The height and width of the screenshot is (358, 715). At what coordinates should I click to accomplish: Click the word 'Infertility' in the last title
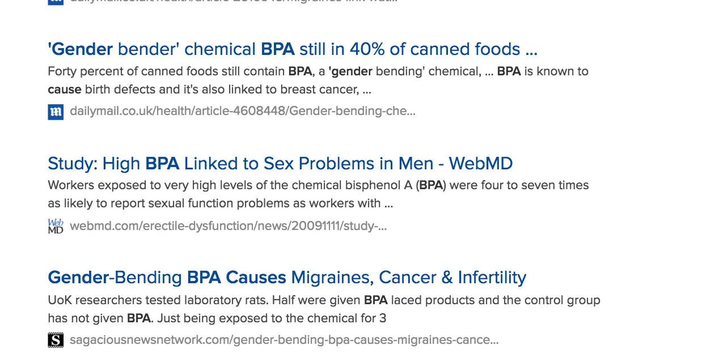(492, 278)
